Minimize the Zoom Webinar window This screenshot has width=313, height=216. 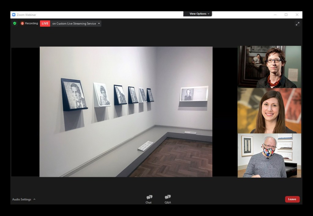[x=275, y=15]
